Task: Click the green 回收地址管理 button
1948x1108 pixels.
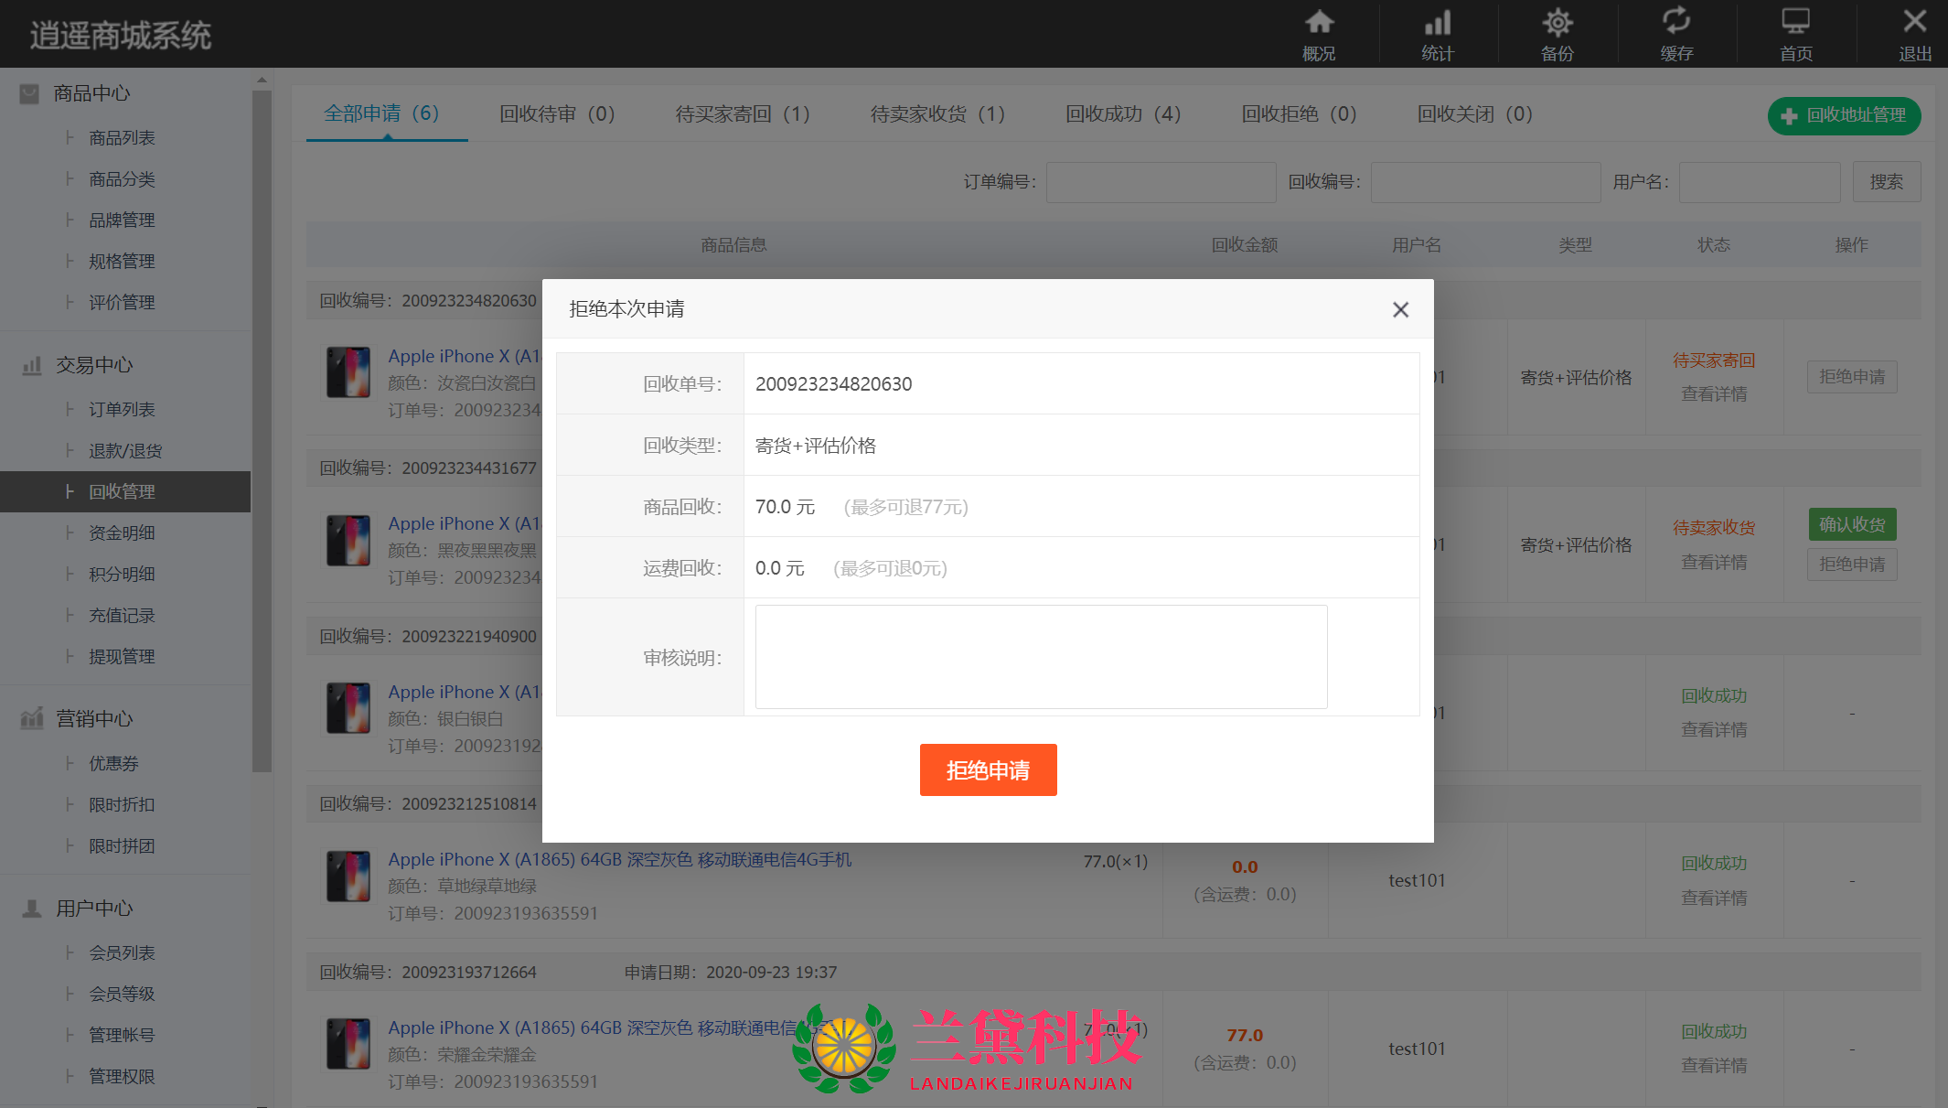Action: (1844, 116)
